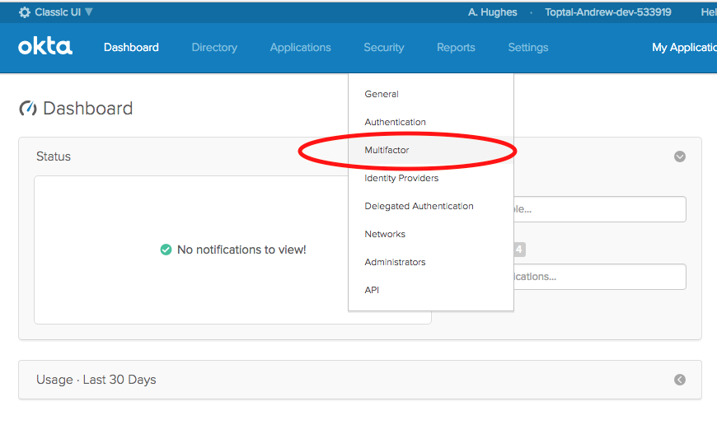Click the Classic UI gear icon
This screenshot has width=717, height=439.
[x=25, y=12]
